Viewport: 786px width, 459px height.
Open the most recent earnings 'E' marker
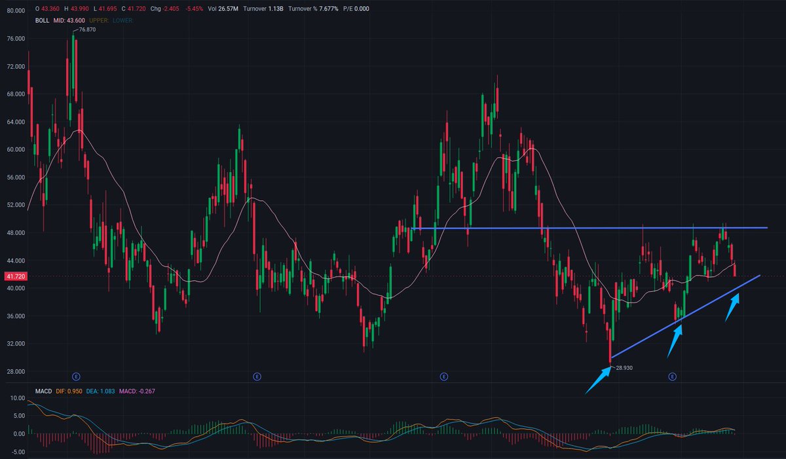pyautogui.click(x=671, y=376)
